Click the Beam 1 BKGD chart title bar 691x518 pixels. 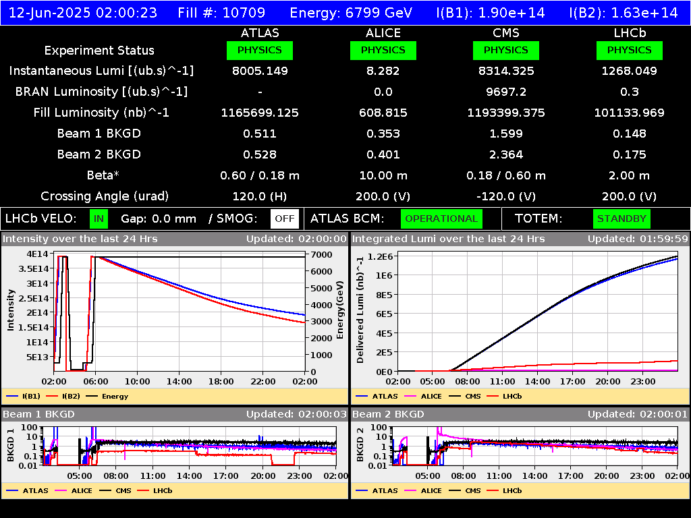pos(175,414)
